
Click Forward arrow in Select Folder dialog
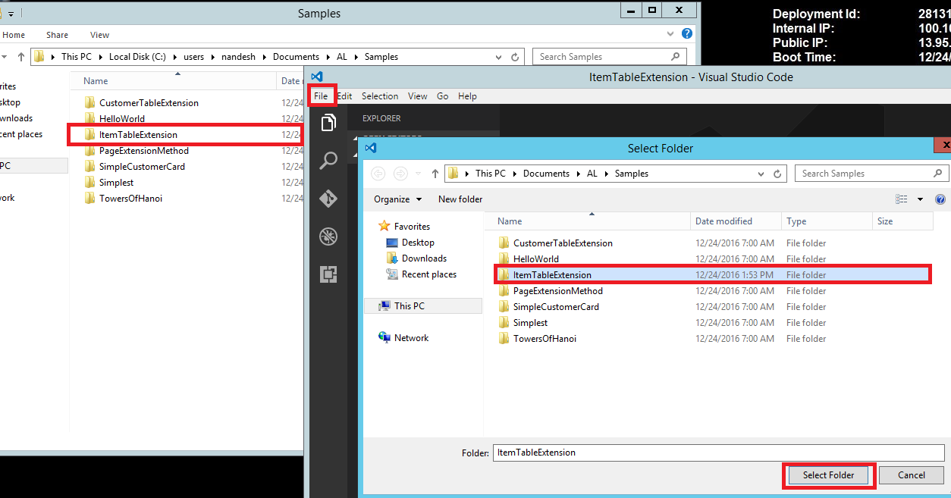(x=401, y=174)
